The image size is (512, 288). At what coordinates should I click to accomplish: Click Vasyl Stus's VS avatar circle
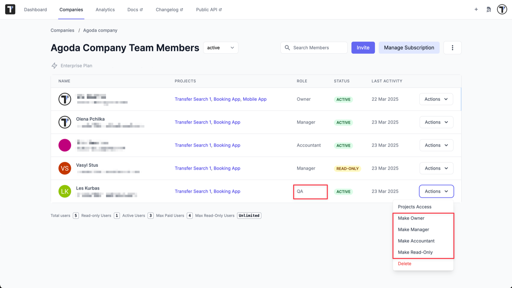(x=64, y=168)
